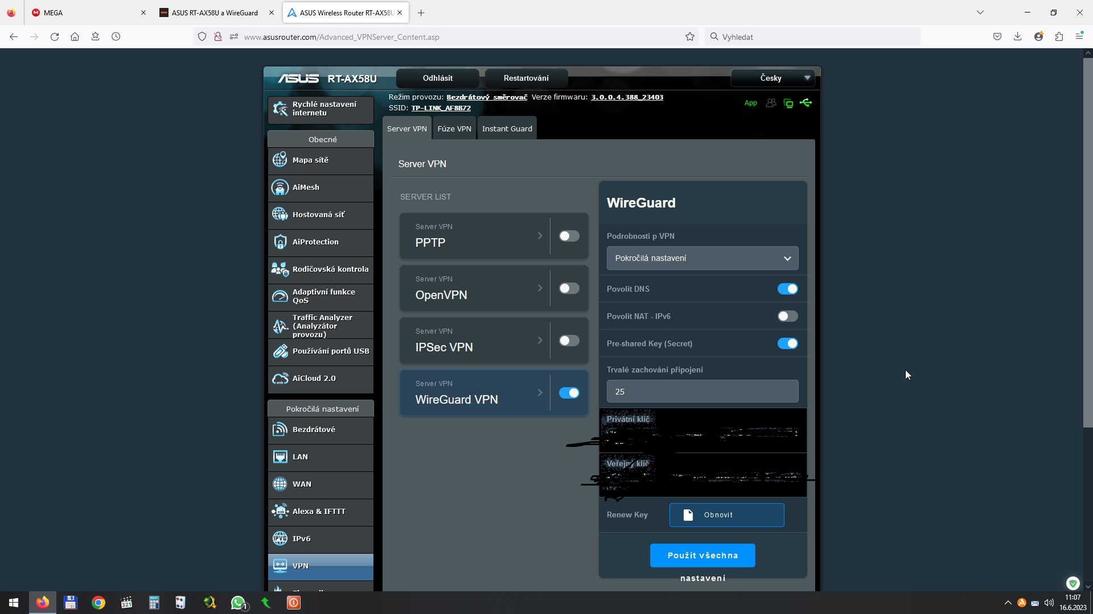
Task: Switch to the MEGA browser tab
Action: pos(88,13)
